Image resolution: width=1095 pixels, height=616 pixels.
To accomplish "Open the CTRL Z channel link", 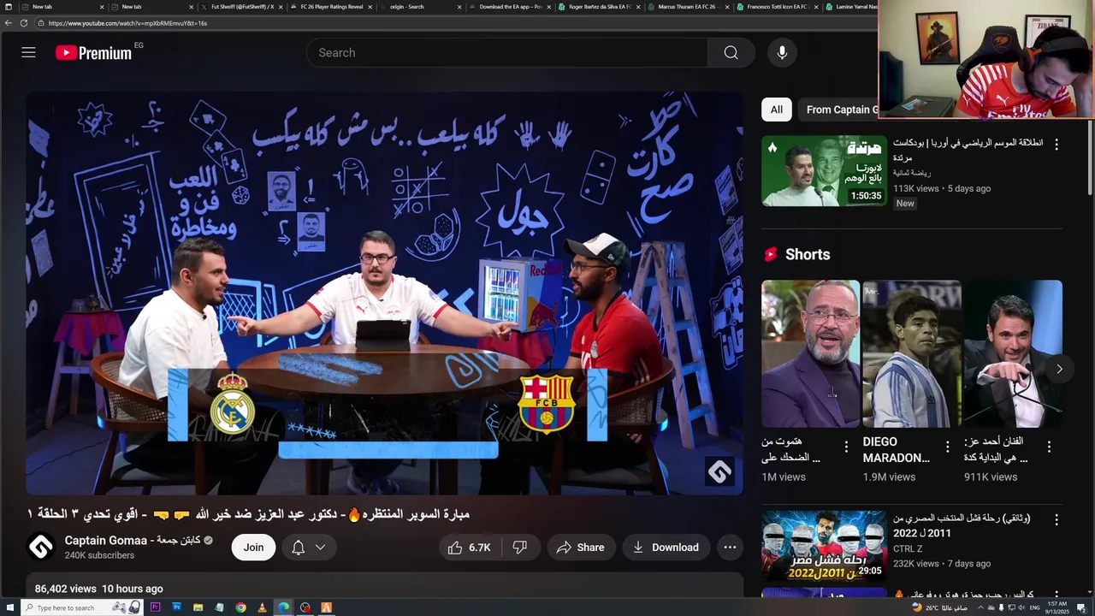I will (x=908, y=548).
